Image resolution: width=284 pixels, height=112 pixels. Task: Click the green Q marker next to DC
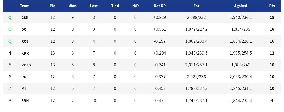pos(10,29)
